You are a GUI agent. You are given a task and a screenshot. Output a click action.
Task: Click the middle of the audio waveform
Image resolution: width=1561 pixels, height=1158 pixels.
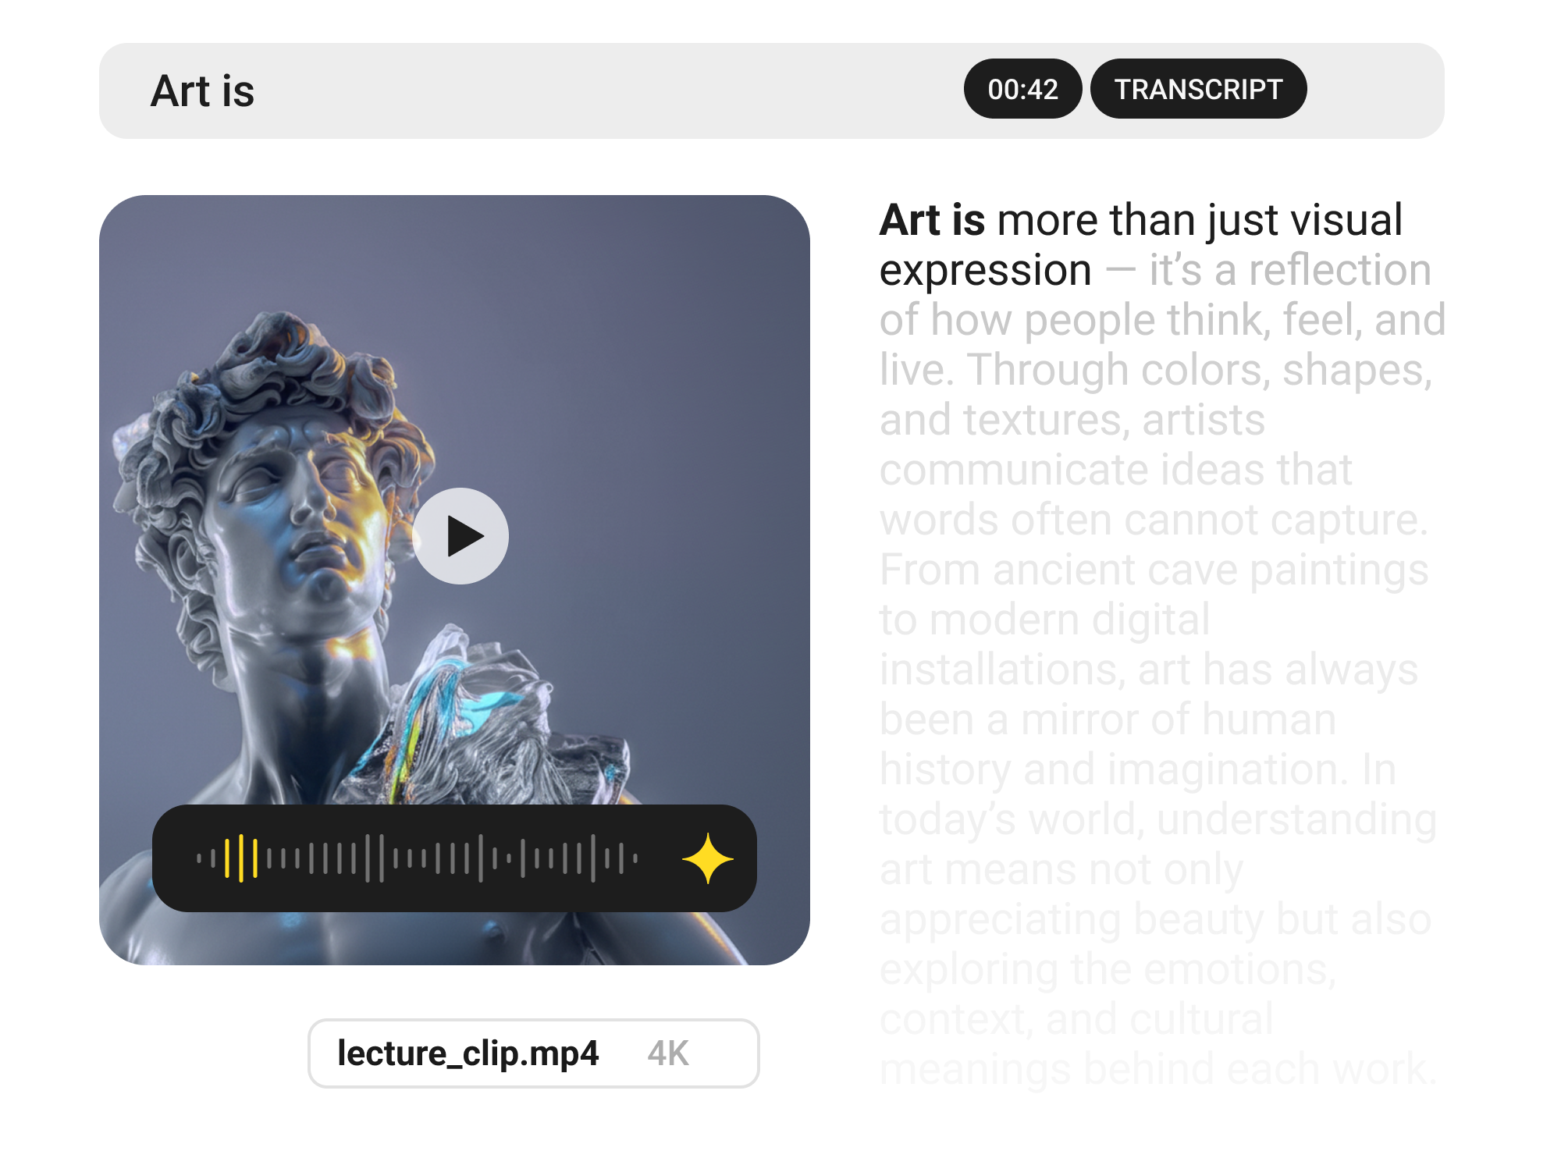pyautogui.click(x=418, y=858)
